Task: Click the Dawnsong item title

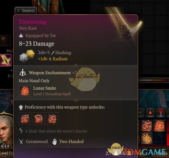Action: coord(33,22)
